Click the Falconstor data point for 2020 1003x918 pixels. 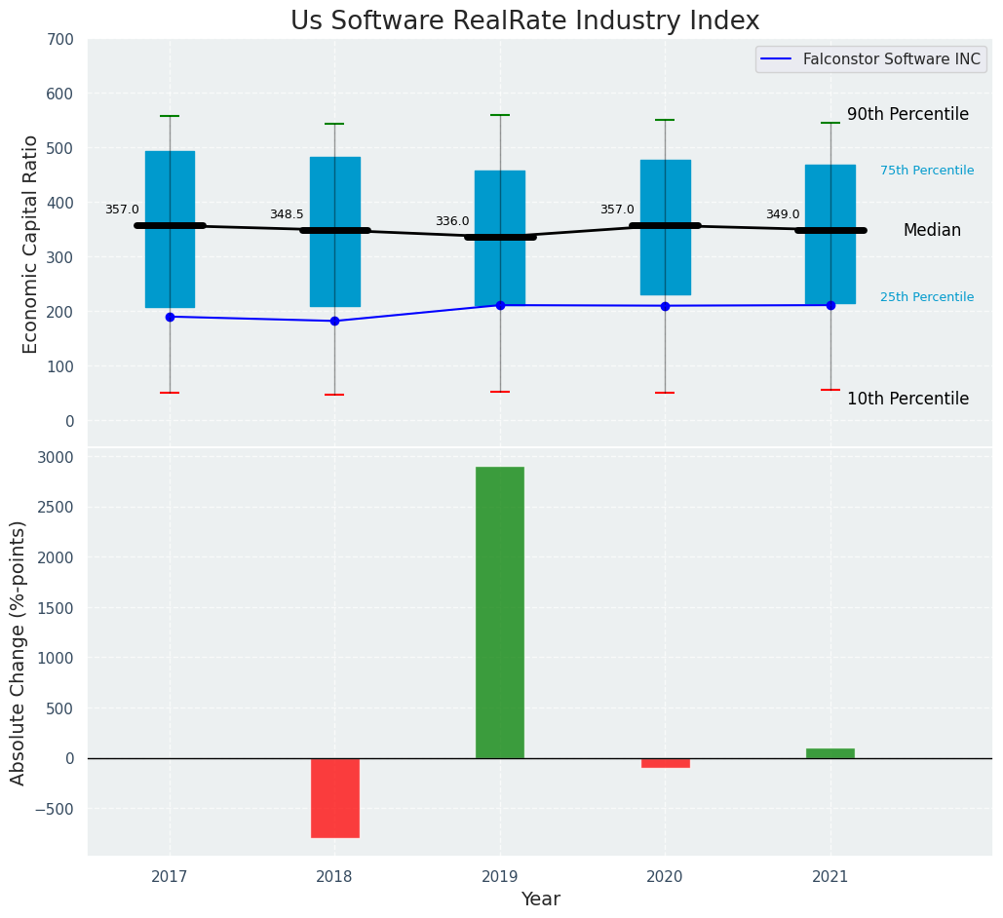665,306
